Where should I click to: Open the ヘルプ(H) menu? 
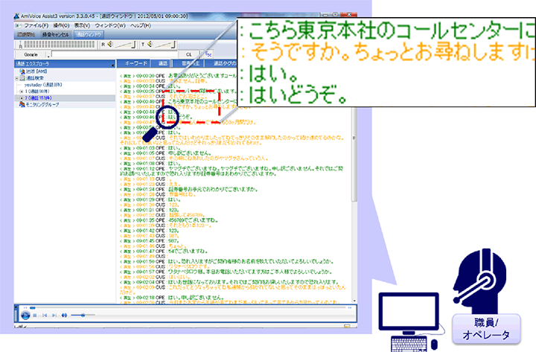pyautogui.click(x=140, y=25)
